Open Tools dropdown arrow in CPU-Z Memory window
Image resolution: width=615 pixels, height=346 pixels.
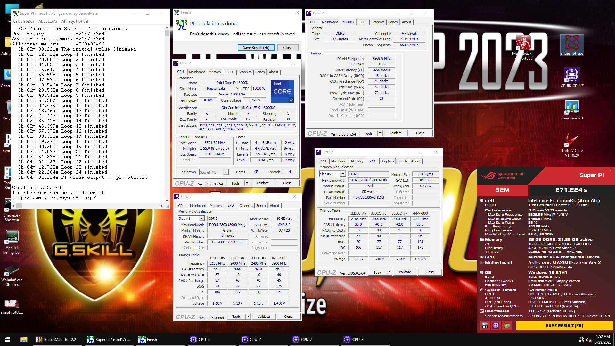pyautogui.click(x=380, y=133)
